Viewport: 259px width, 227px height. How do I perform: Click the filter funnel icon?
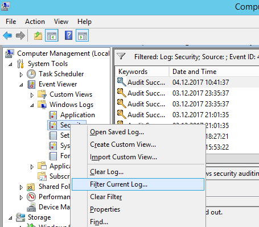pos(121,56)
